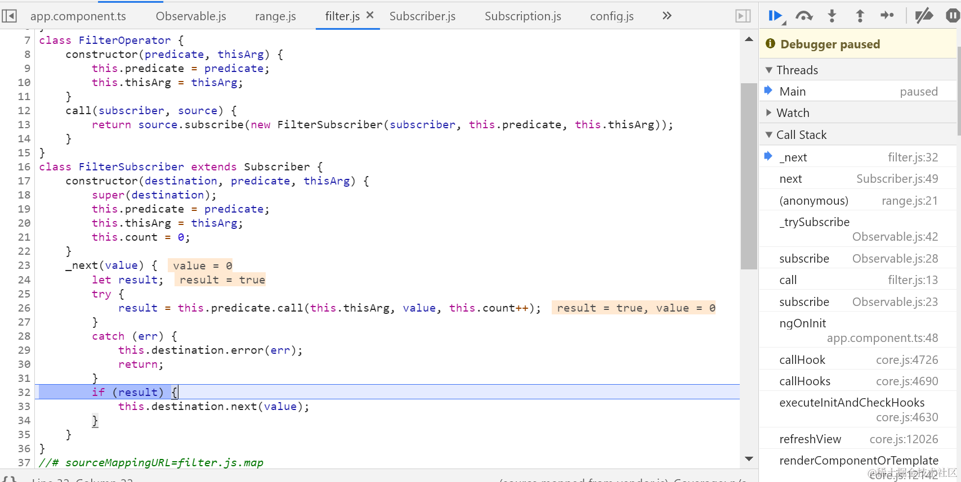Toggle the file navigator sidebar icon
This screenshot has height=482, width=961.
coord(9,16)
